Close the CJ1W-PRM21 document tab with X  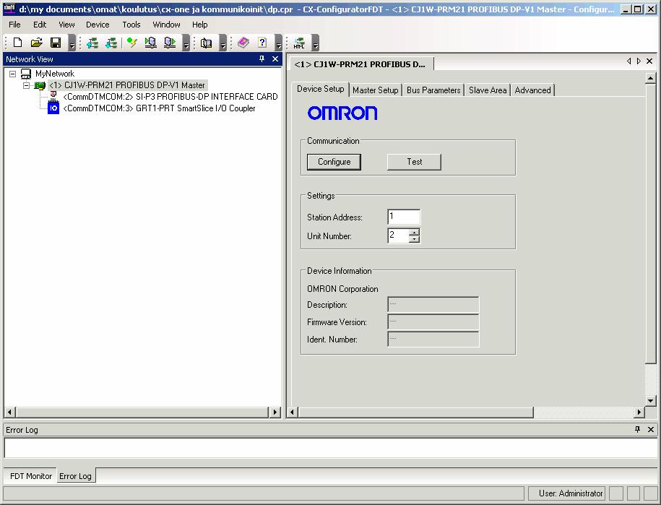[649, 61]
